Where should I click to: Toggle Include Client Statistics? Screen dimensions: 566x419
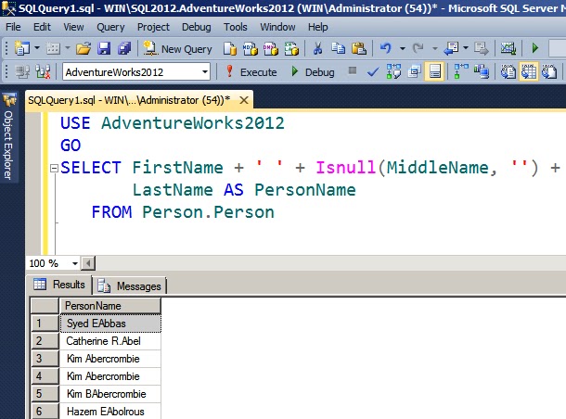(482, 71)
